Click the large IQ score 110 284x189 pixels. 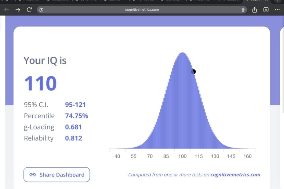click(40, 82)
